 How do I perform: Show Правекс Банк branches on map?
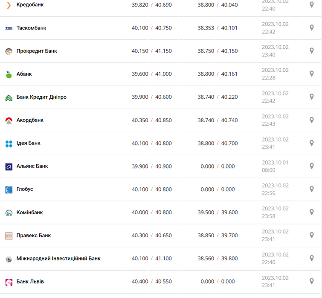tap(312, 235)
